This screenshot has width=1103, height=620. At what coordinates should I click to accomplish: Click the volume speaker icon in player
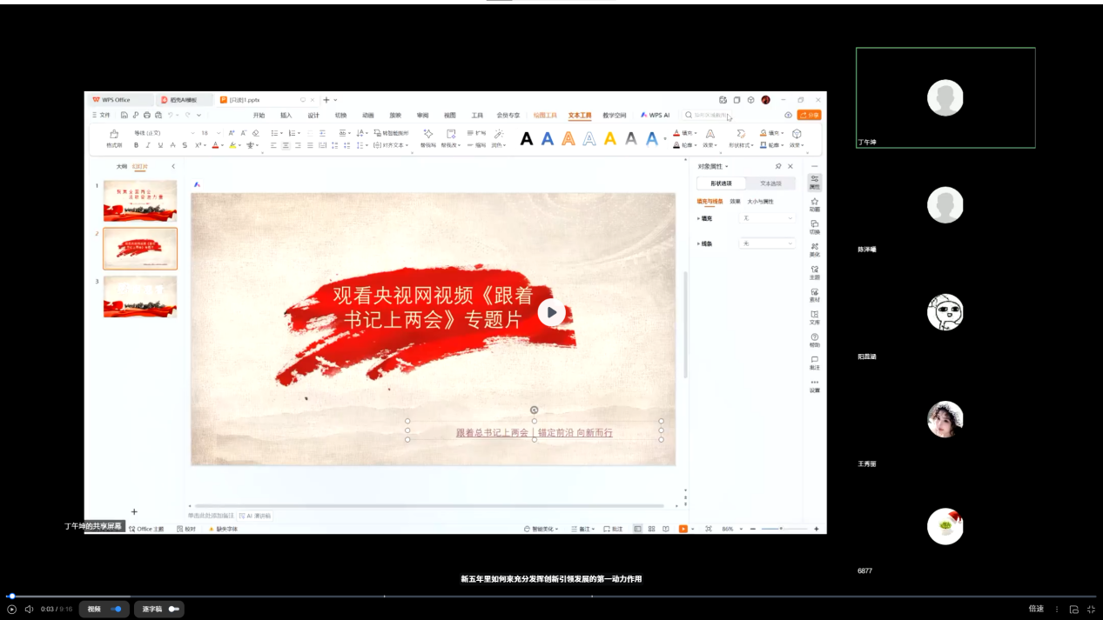pyautogui.click(x=29, y=610)
